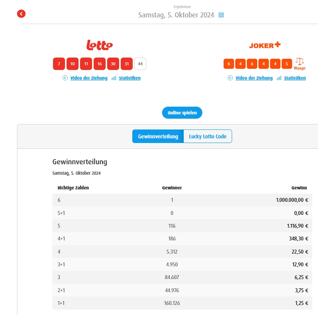Click winners count '84.607'
The width and height of the screenshot is (318, 315).
(172, 278)
